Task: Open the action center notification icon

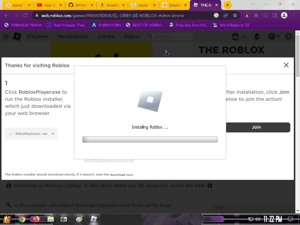Action: point(290,219)
